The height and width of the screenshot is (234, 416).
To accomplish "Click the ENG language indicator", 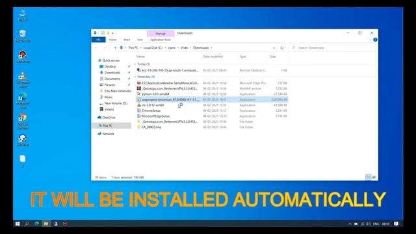I will [376, 224].
